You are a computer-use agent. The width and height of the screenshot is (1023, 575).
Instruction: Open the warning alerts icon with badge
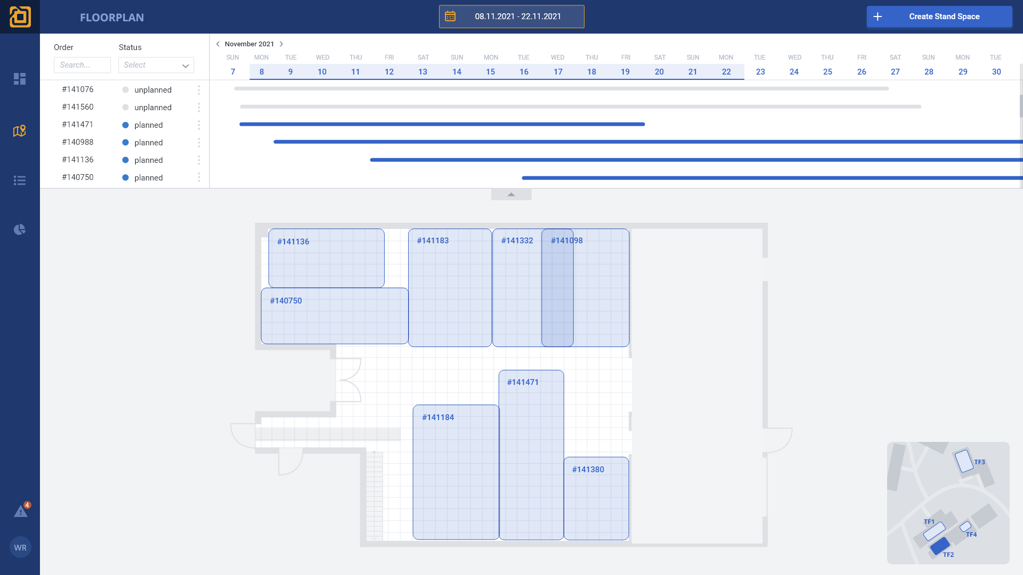point(21,512)
